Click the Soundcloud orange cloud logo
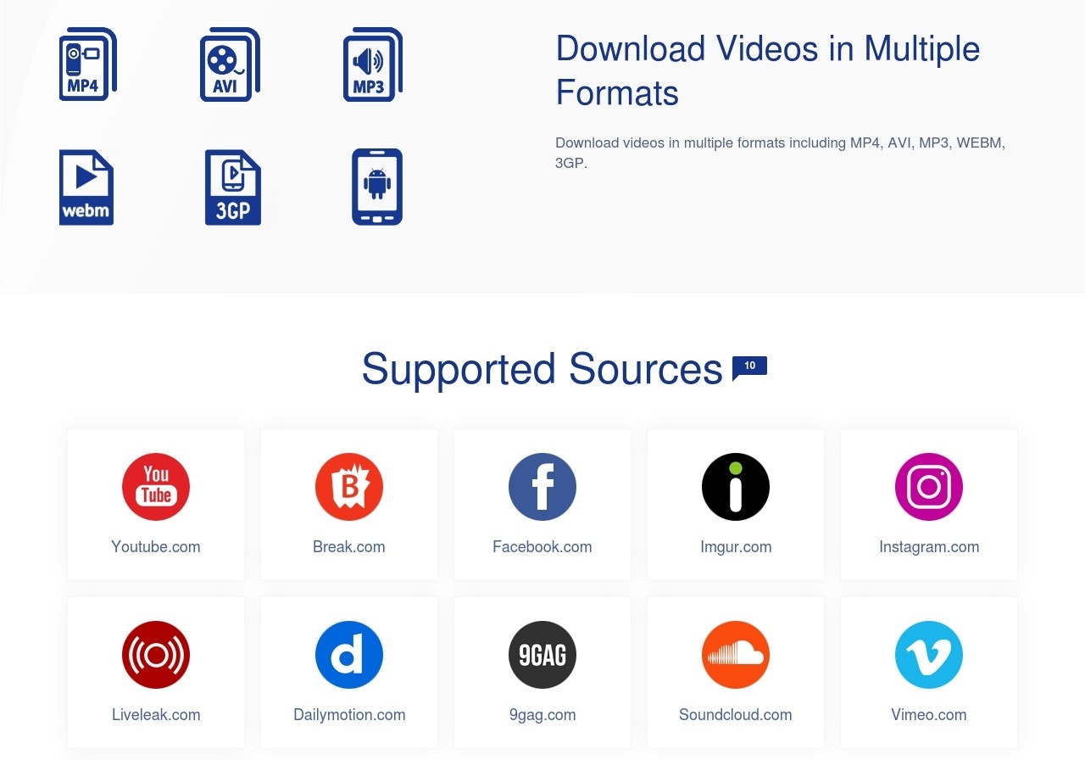The image size is (1085, 760). tap(736, 655)
